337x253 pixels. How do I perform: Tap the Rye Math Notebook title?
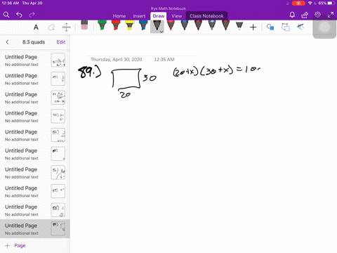click(x=168, y=8)
